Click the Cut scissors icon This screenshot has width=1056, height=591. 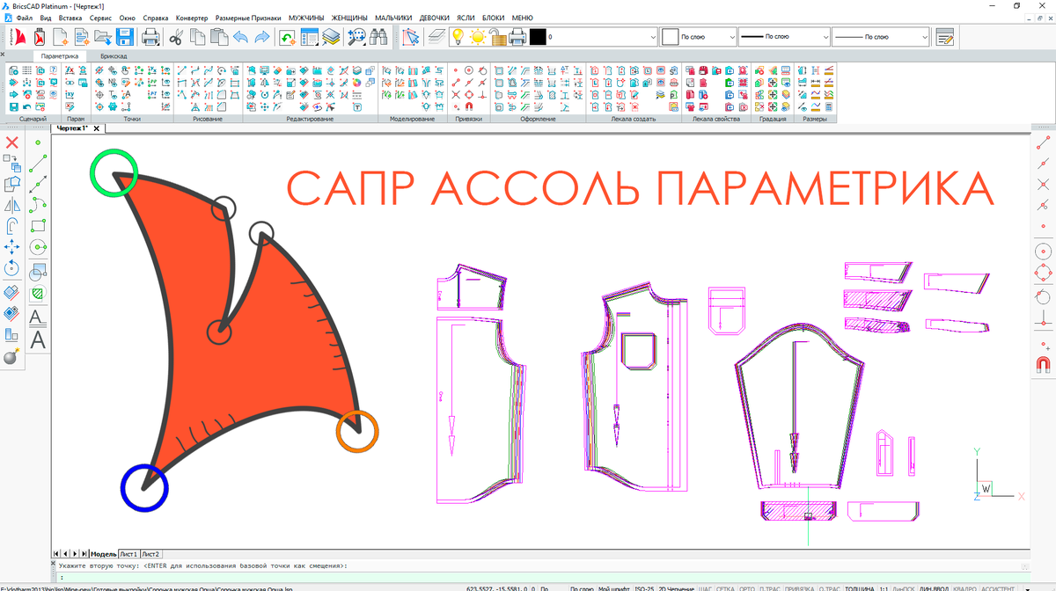point(176,37)
